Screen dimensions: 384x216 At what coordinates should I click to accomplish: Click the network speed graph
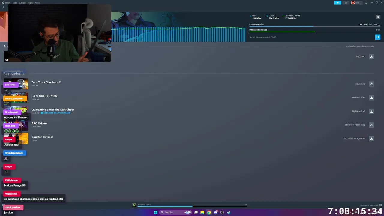[x=178, y=34]
